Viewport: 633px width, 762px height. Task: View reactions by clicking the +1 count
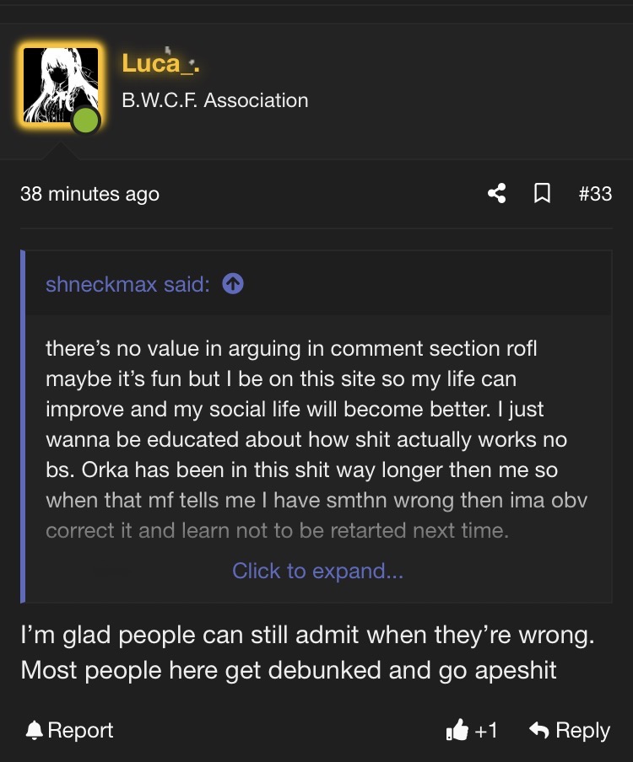(486, 731)
